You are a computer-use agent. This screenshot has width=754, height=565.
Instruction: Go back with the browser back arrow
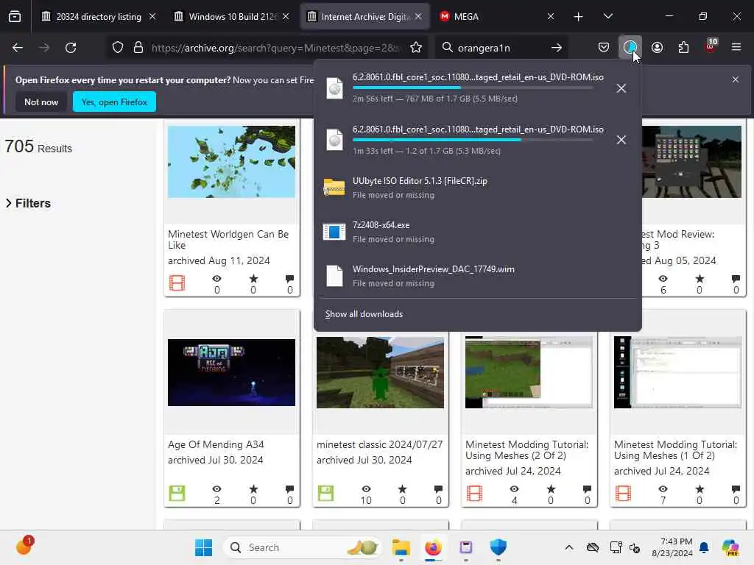pyautogui.click(x=18, y=48)
